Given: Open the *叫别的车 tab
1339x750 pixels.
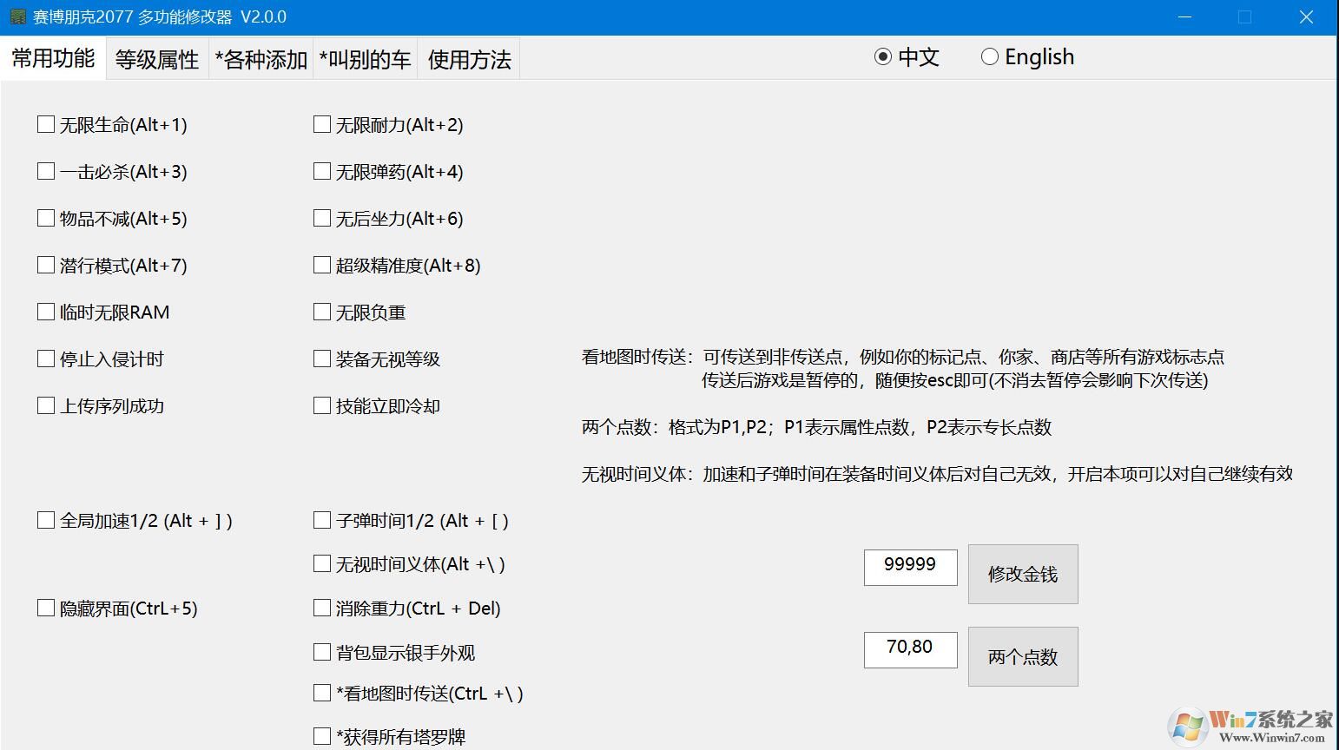Looking at the screenshot, I should 365,58.
